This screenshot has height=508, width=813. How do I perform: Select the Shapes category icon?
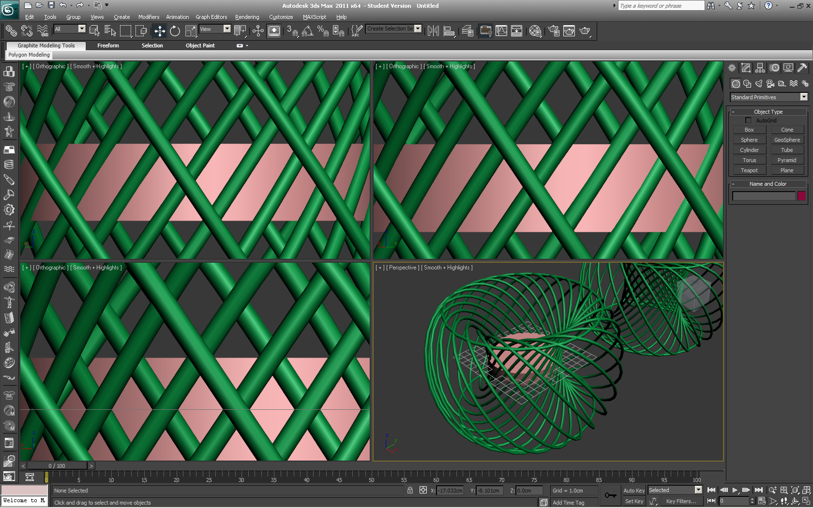point(747,84)
